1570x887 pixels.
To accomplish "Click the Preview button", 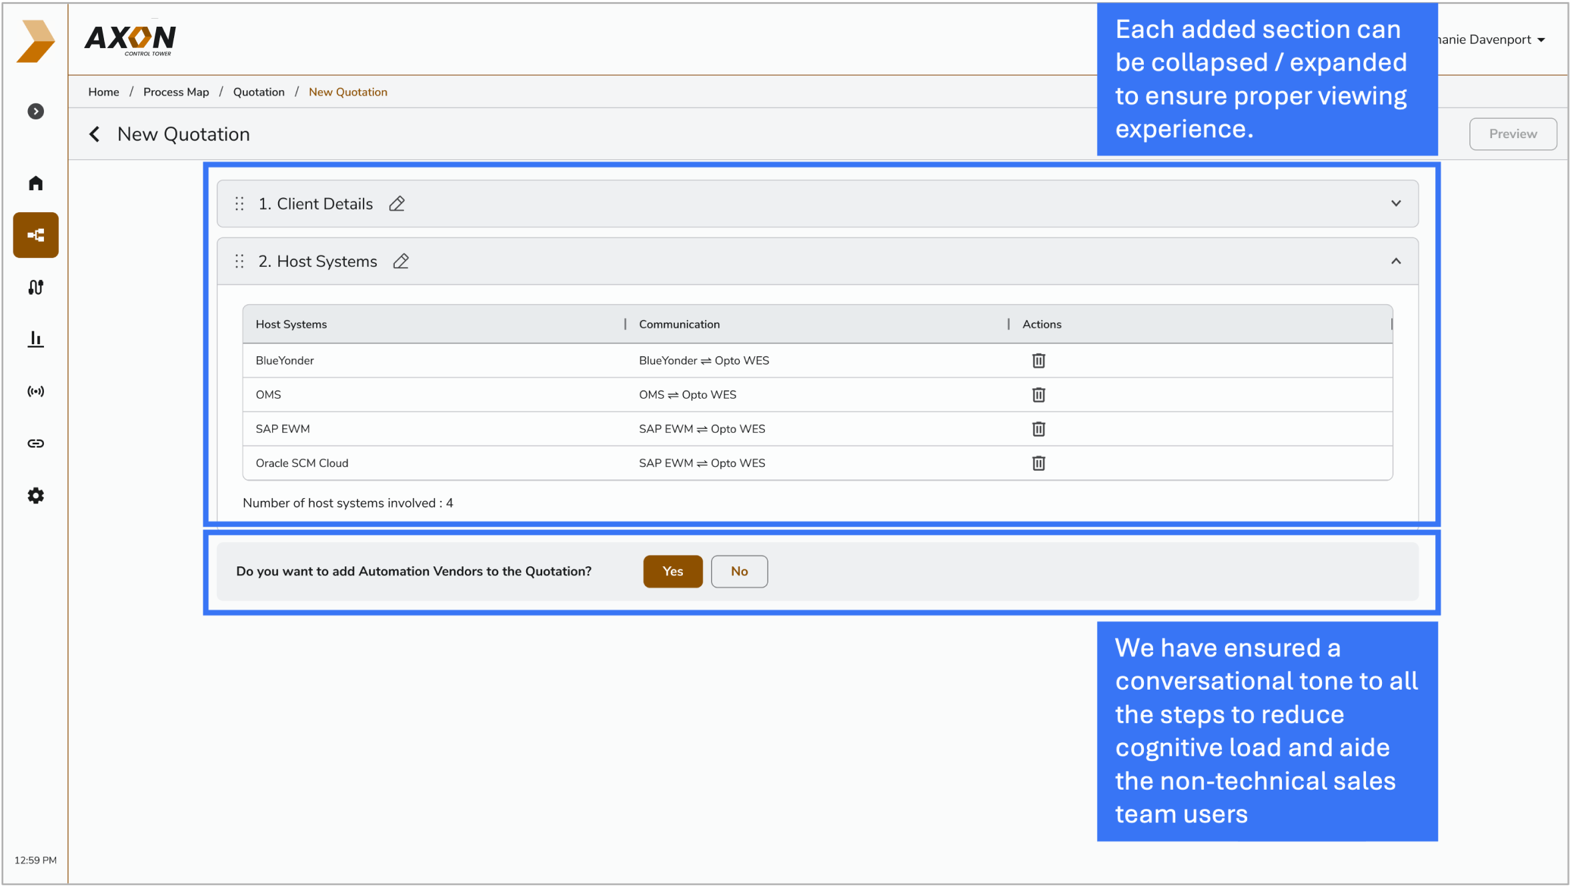I will 1513,134.
